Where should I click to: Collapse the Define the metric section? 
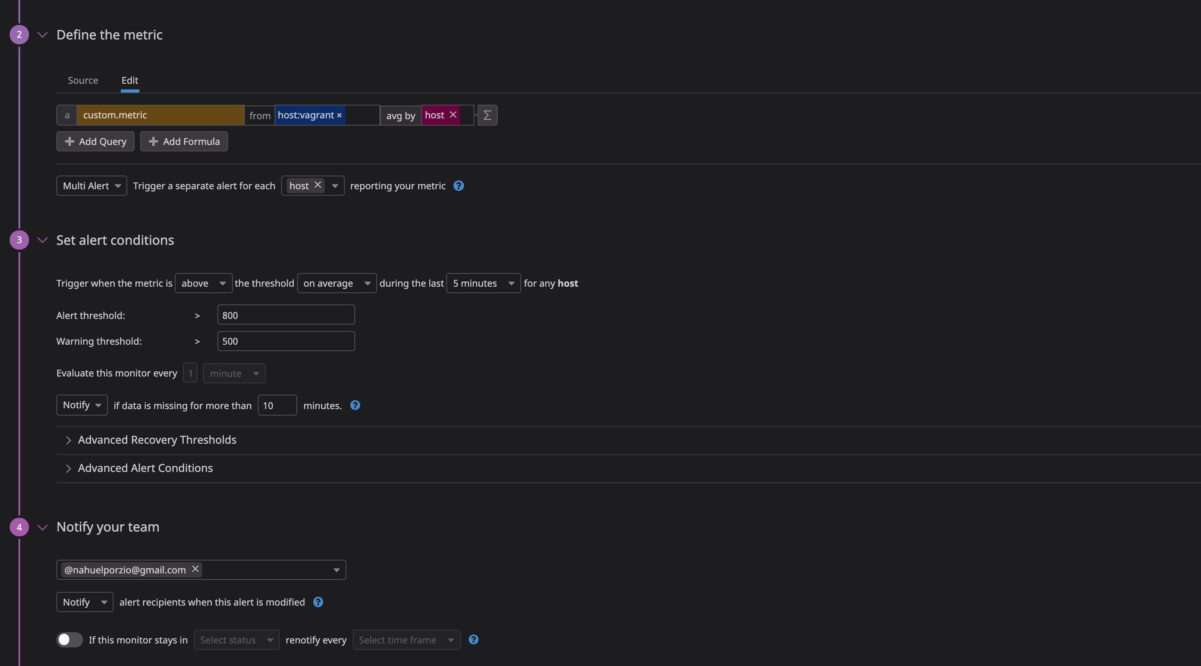(42, 35)
